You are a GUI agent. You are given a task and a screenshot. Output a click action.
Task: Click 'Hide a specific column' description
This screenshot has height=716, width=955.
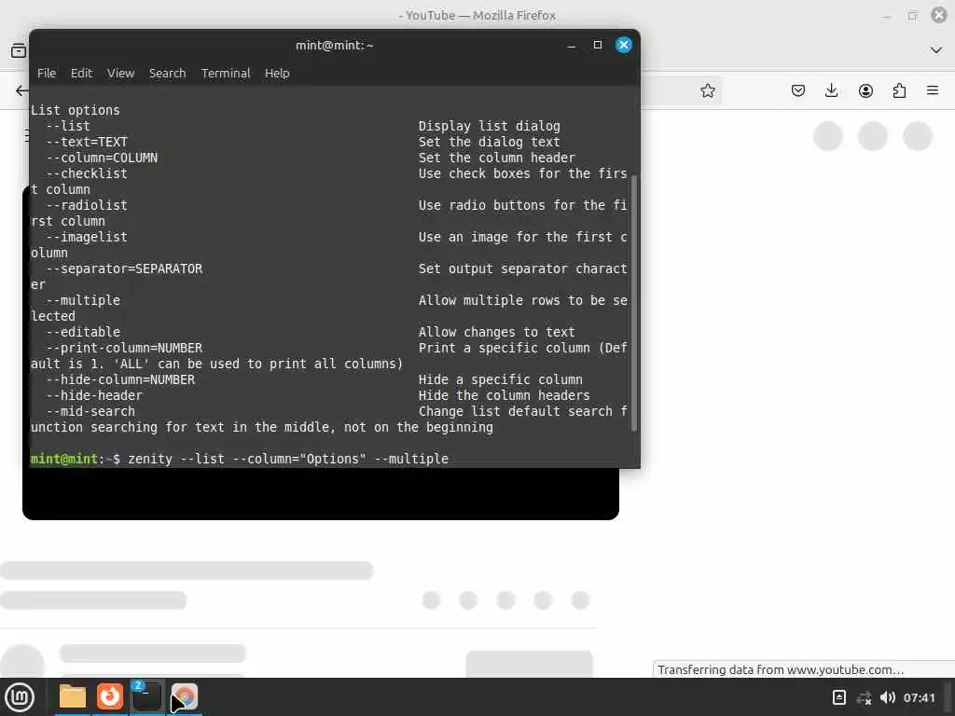(x=501, y=379)
